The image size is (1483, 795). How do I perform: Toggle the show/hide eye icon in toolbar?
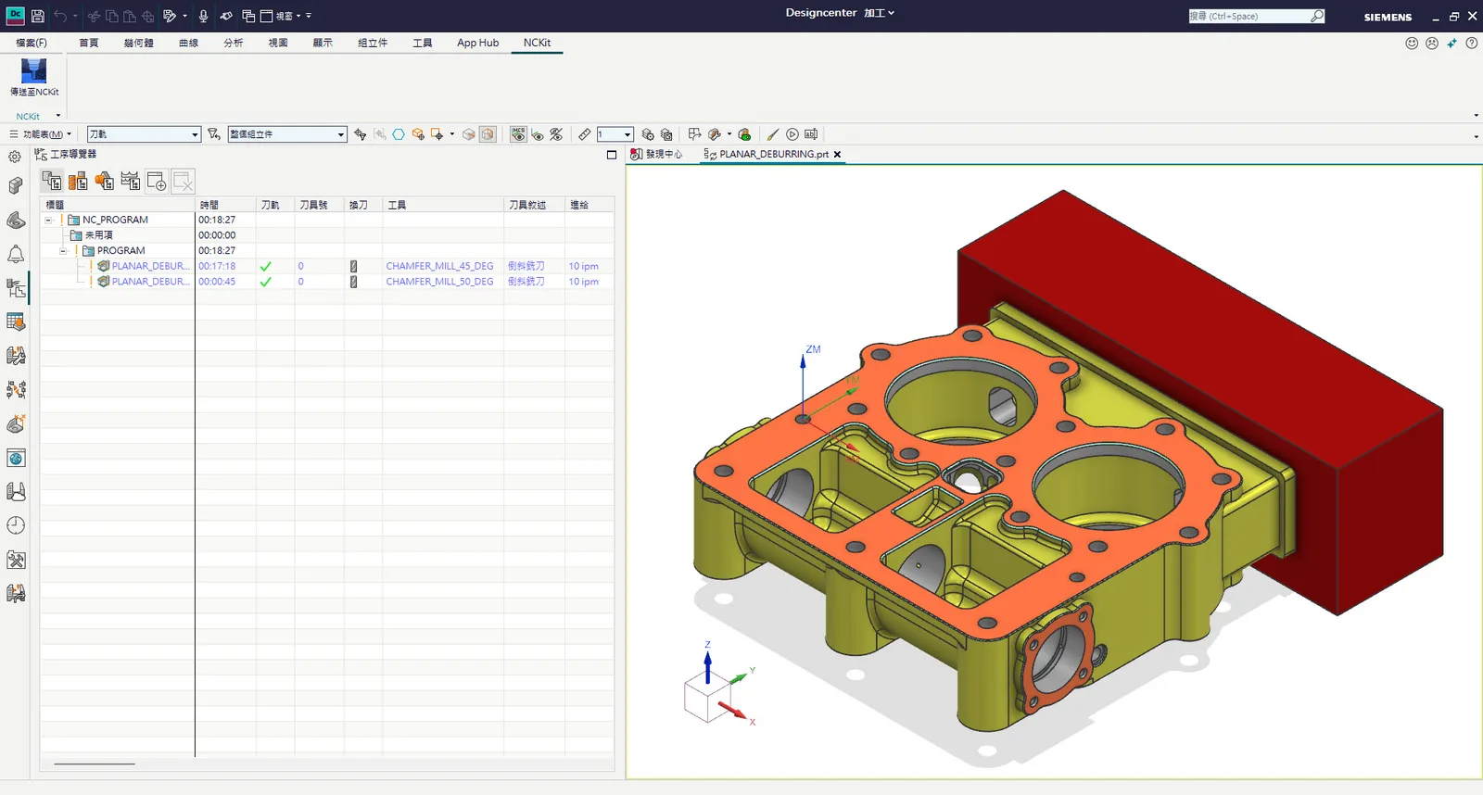tap(538, 134)
